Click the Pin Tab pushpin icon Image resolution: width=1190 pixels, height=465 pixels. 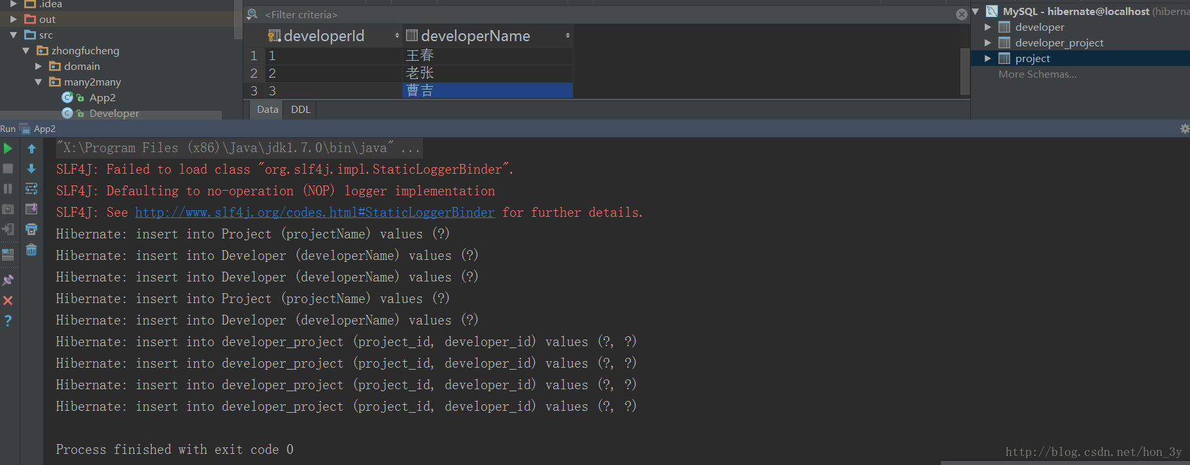point(8,280)
